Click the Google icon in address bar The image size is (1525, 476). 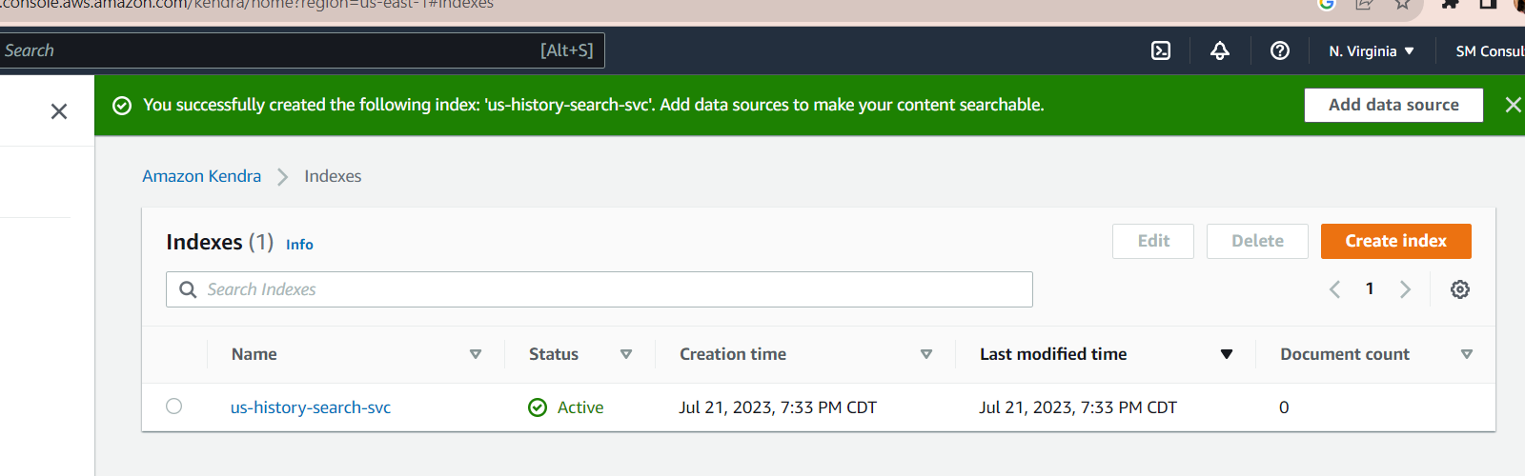tap(1326, 4)
